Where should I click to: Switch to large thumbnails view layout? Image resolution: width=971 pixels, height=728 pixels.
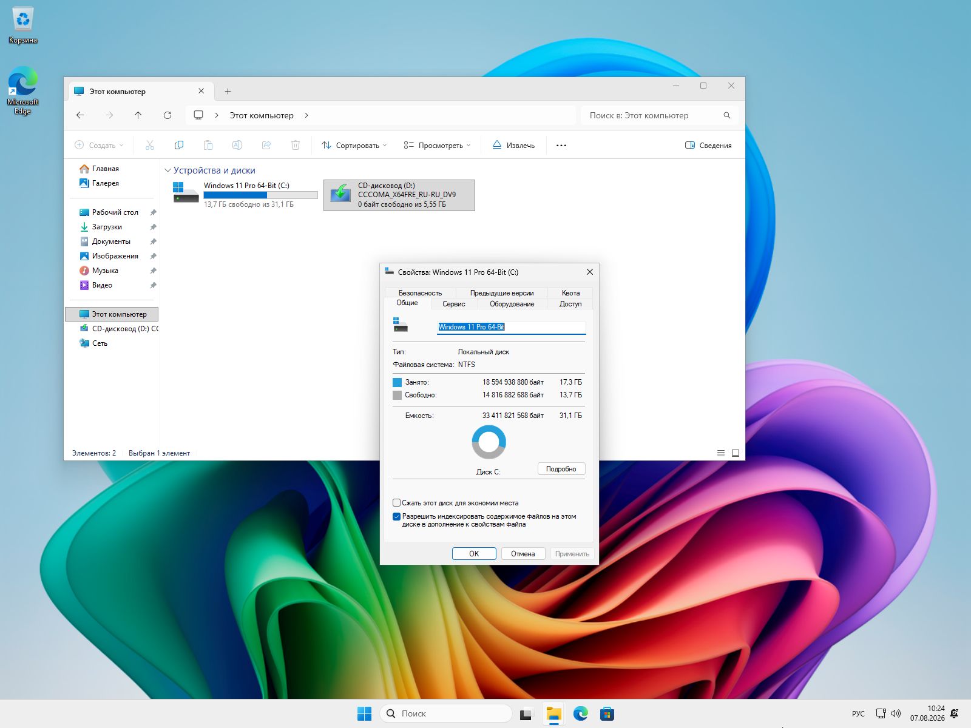pos(736,453)
